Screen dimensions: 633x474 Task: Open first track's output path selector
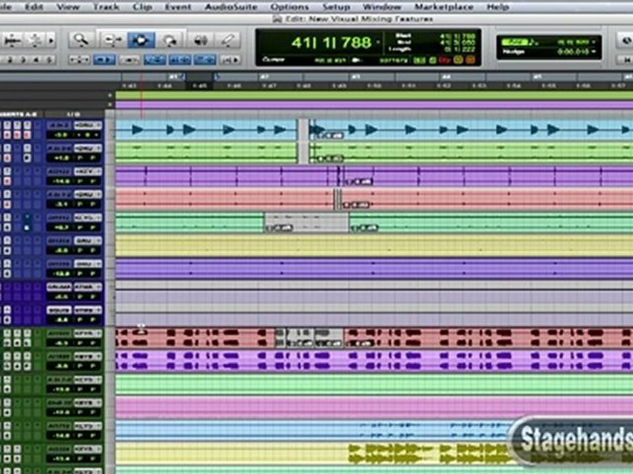click(88, 125)
